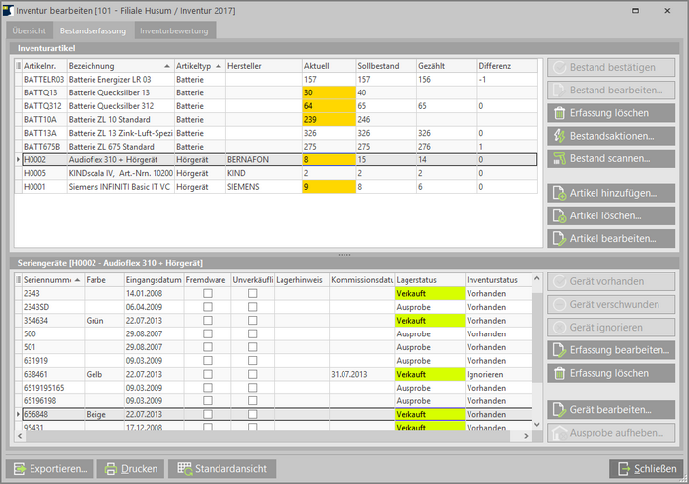Viewport: 689px width, 484px height.
Task: Open the Inventurbewertung tab
Action: point(172,31)
